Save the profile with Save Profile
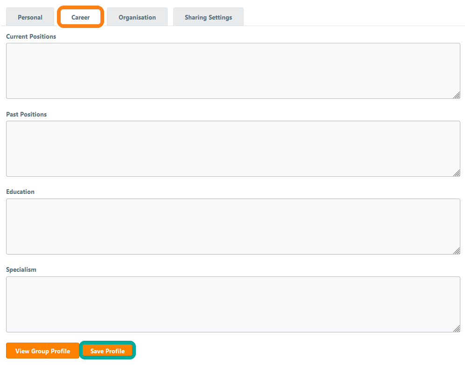Screen dimensions: 465x365 [x=107, y=351]
